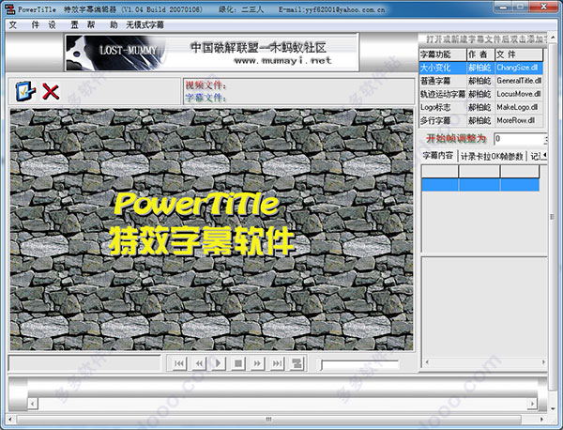Click the 文件 column header in list
Viewport: 563px width, 430px height.
[519, 54]
